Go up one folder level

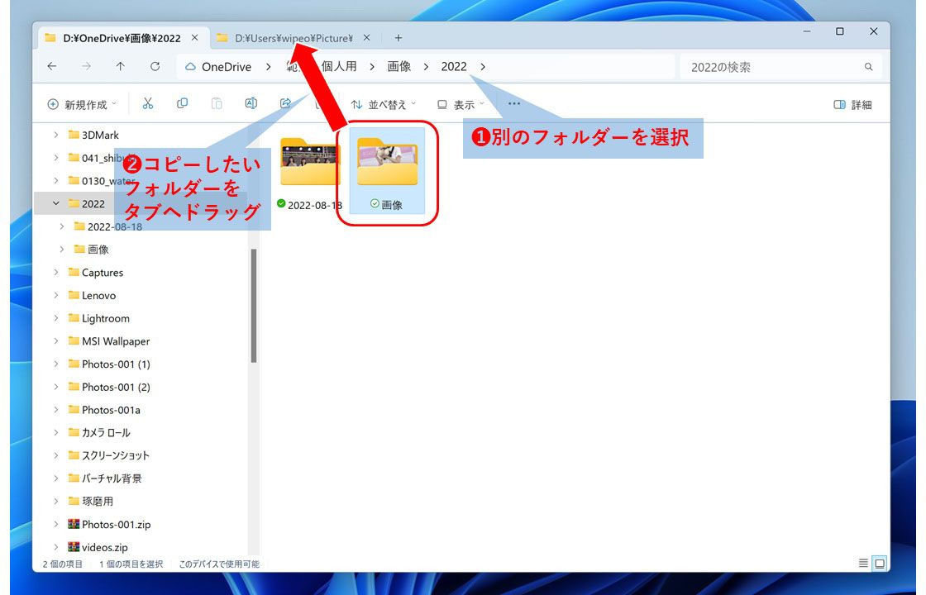pos(121,67)
